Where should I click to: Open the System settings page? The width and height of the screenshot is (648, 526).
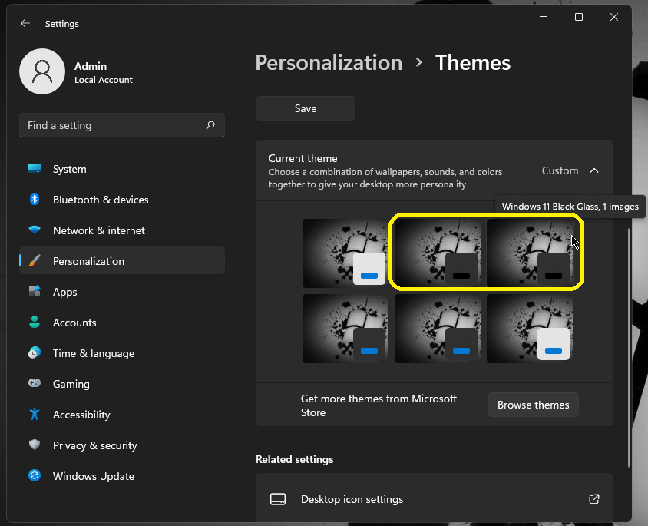[x=122, y=169]
